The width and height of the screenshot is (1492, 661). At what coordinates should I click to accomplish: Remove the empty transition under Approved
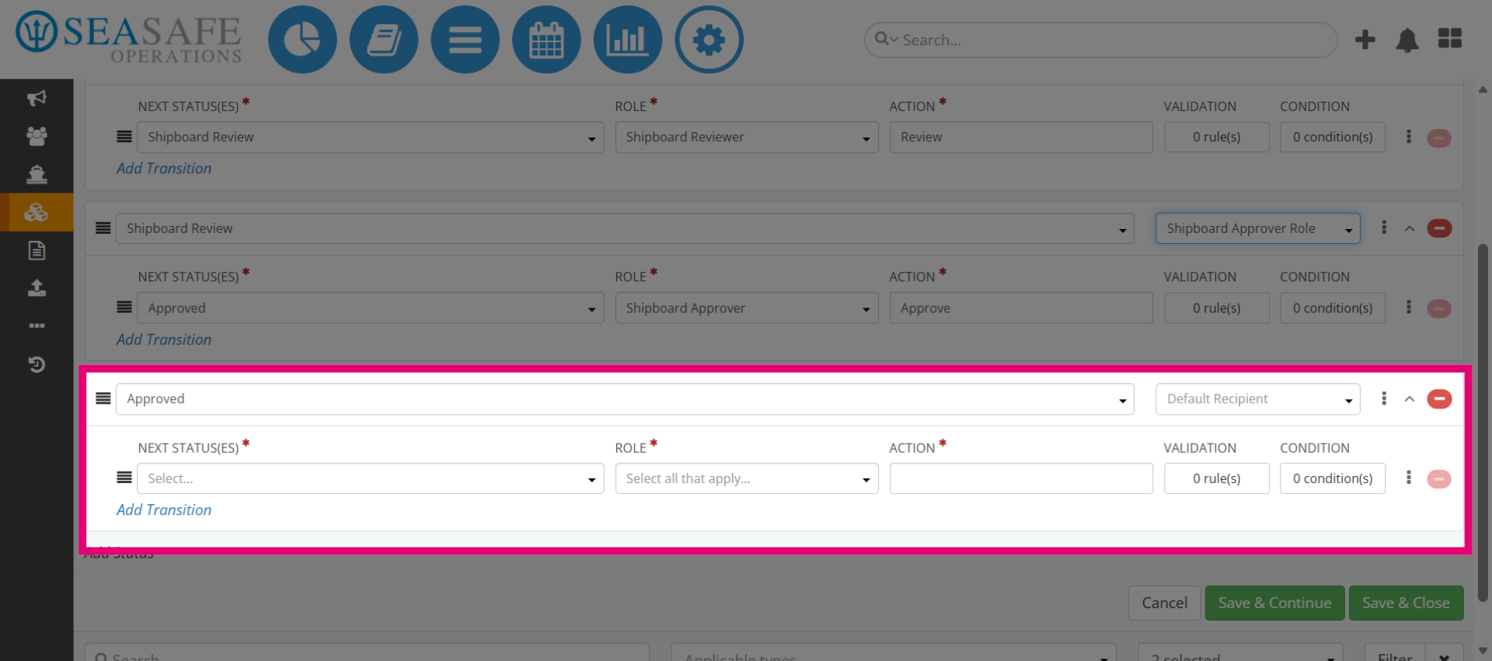[1439, 479]
